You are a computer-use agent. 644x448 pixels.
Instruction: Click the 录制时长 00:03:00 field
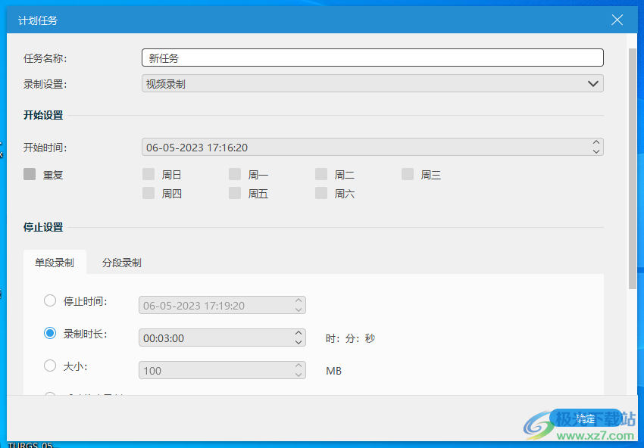(222, 338)
